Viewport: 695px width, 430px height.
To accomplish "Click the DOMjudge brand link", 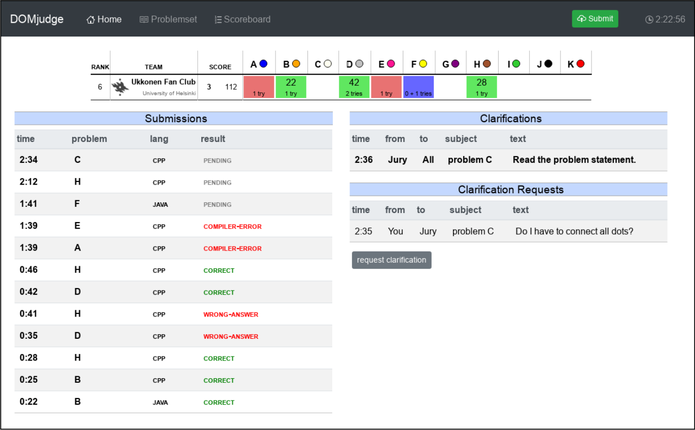I will (37, 19).
